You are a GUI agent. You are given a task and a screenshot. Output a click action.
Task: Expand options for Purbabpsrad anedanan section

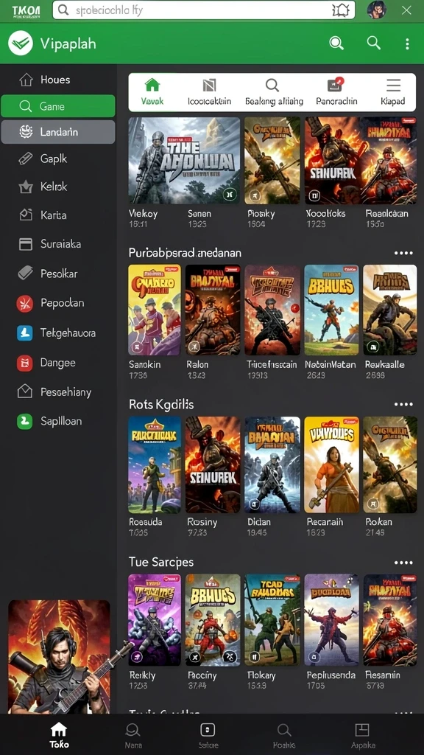pos(403,254)
